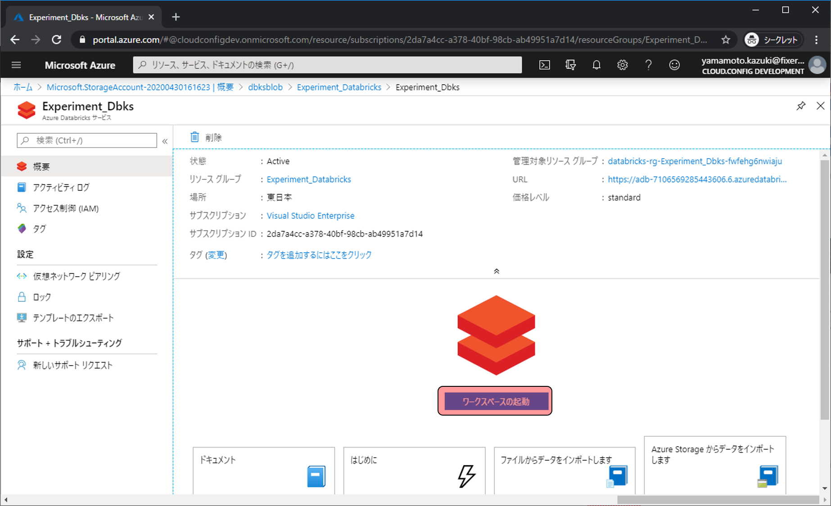Click the delete trash can icon
This screenshot has height=506, width=831.
point(194,137)
